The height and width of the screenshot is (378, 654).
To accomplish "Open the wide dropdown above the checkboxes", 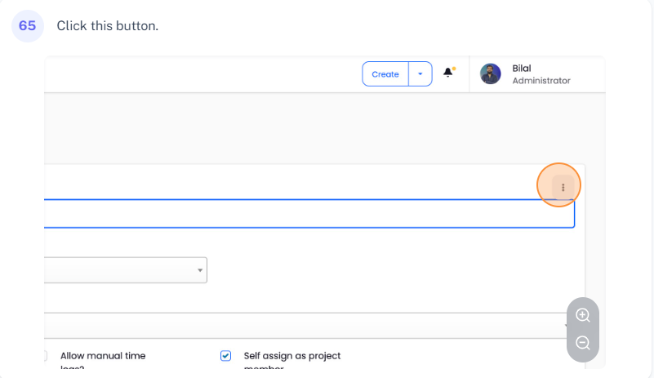I will [302, 325].
